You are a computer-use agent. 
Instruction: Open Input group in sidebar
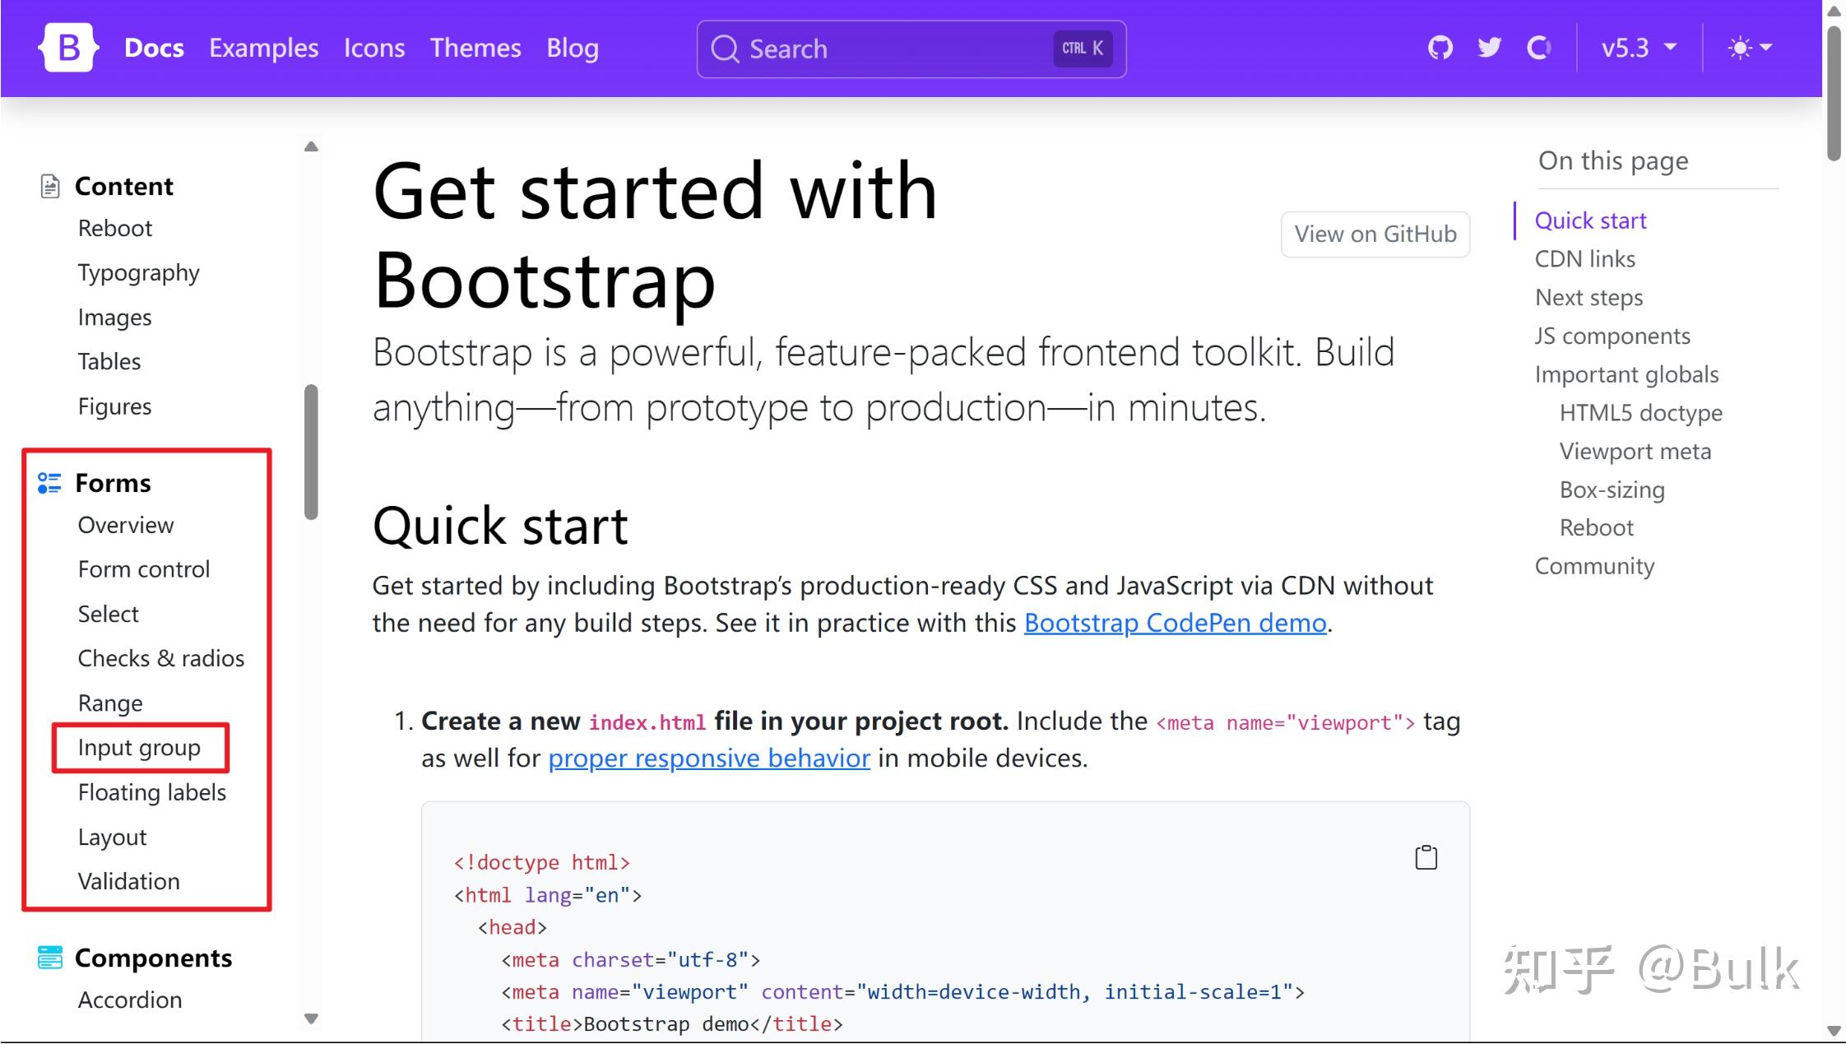click(x=139, y=747)
